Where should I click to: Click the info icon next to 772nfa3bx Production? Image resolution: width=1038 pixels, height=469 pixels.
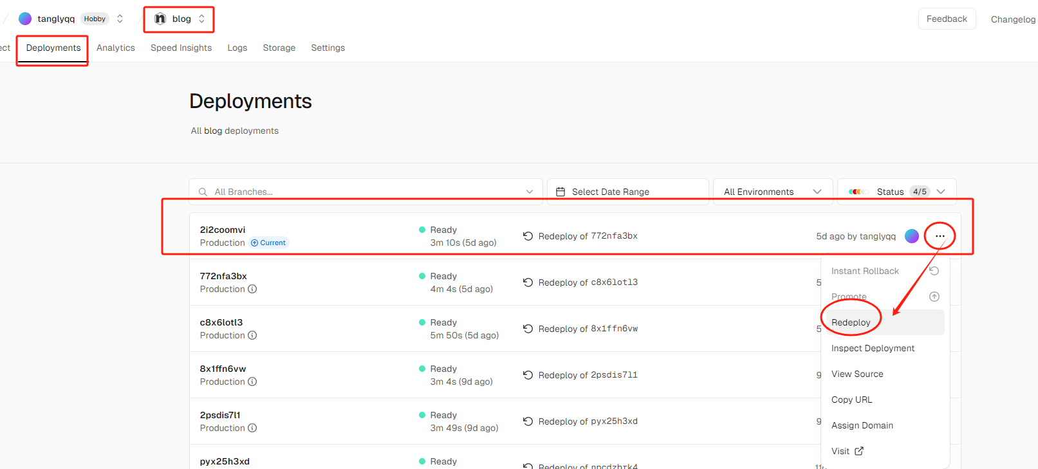[x=252, y=289]
